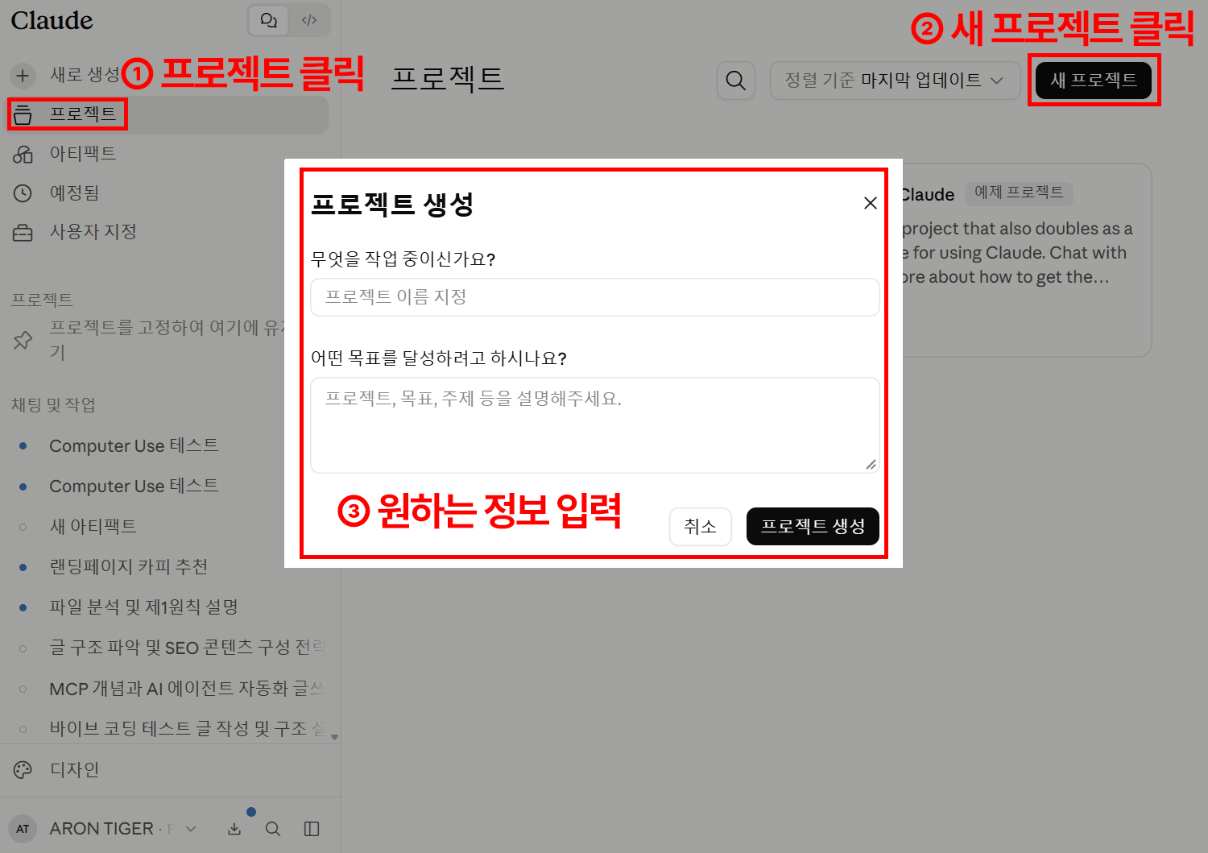
Task: Switch to the code mode icon
Action: pos(309,21)
